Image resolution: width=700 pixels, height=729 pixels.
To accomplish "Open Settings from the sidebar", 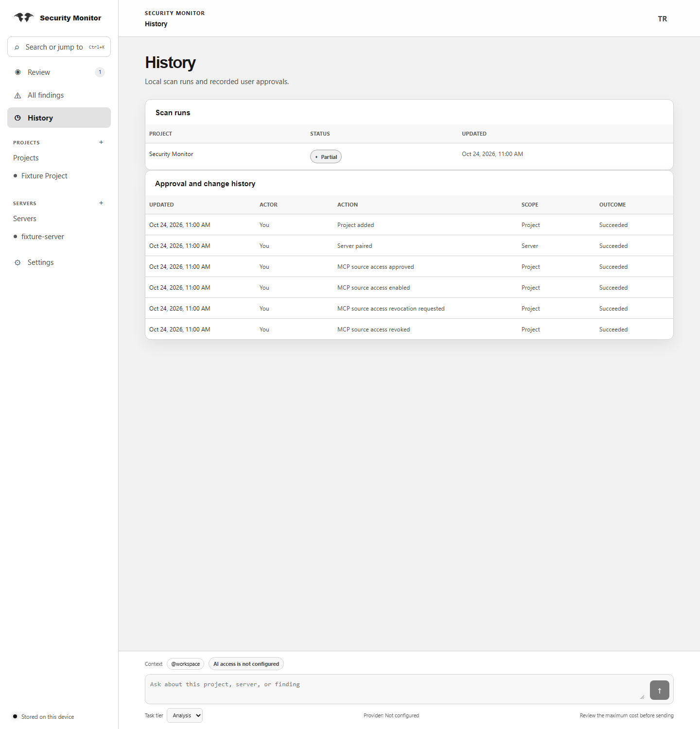I will pos(59,262).
